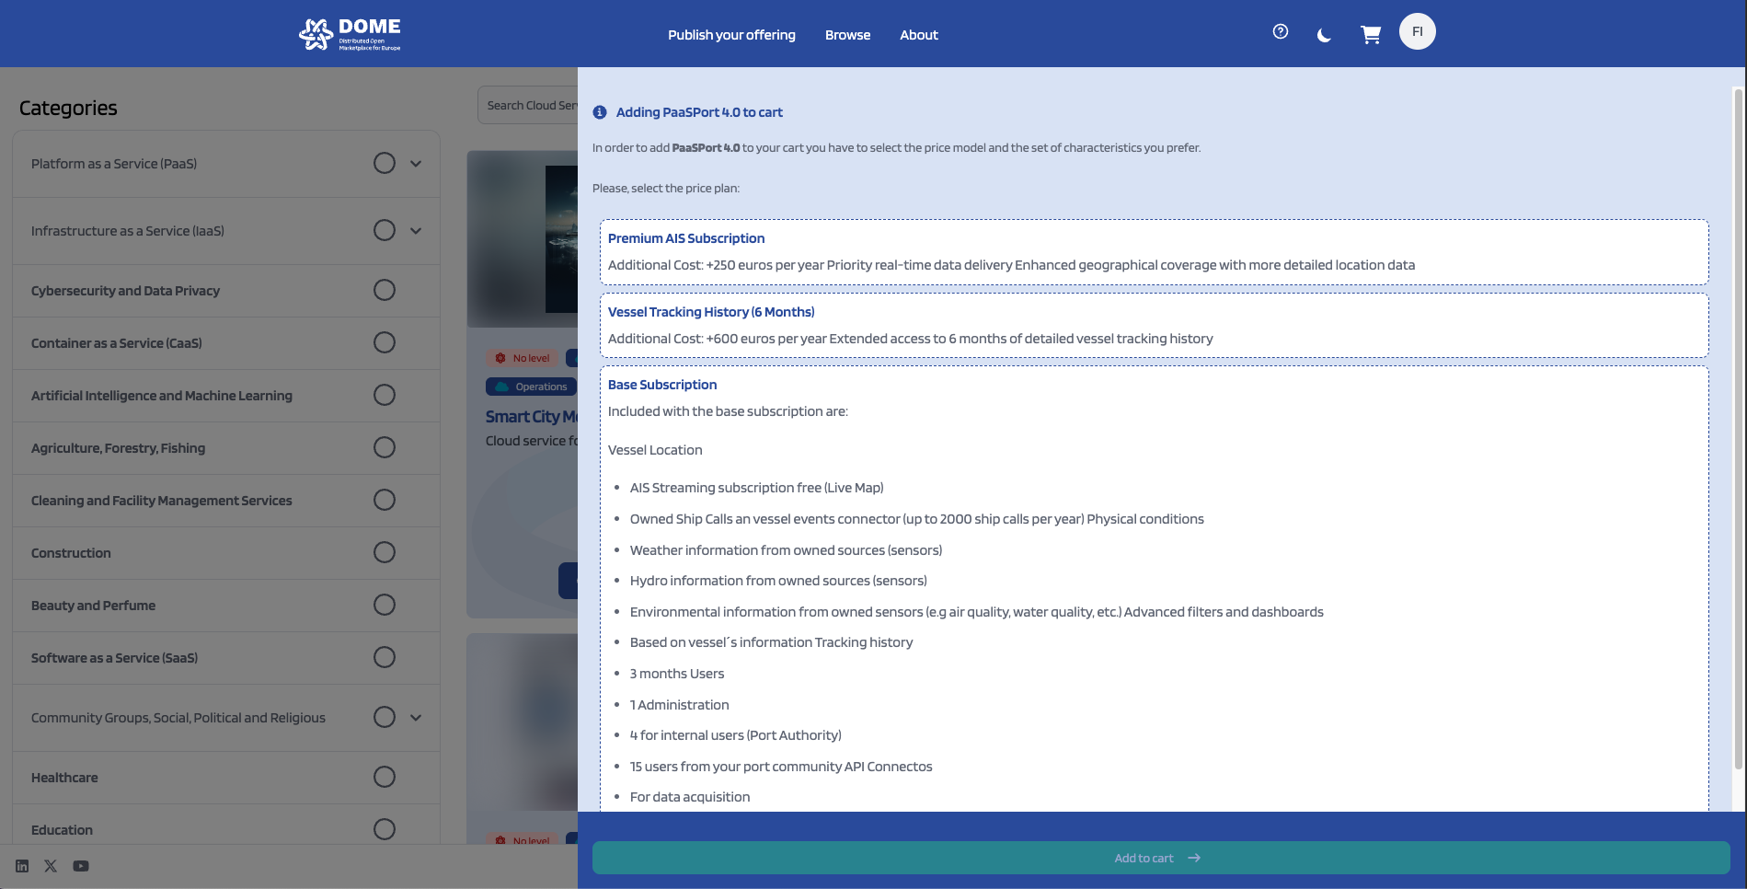Open the LinkedIn footer icon
The image size is (1747, 889).
click(22, 866)
